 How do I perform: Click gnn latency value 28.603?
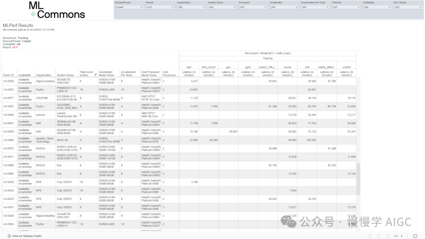pos(233,132)
